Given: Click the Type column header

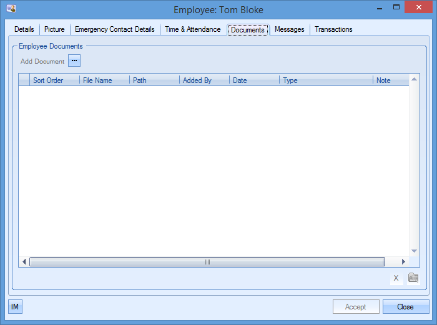Looking at the screenshot, I should point(326,80).
